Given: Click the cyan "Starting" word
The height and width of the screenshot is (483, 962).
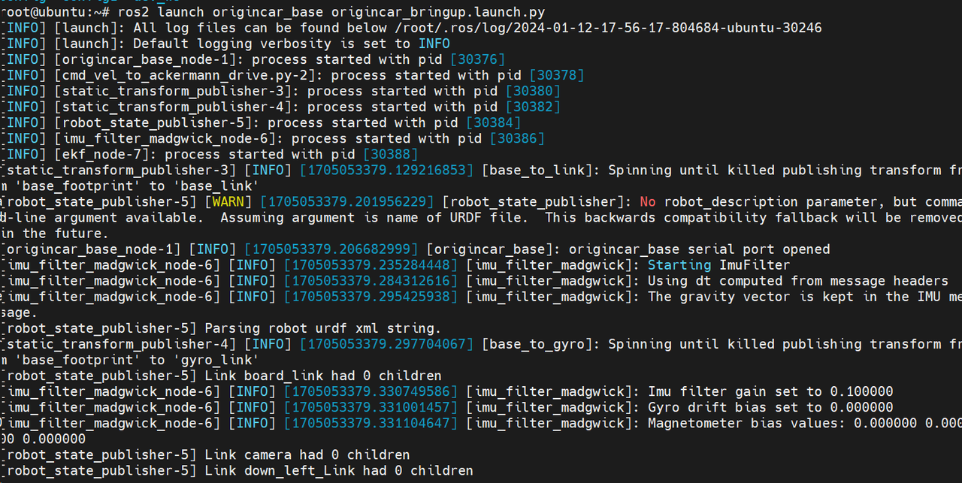Looking at the screenshot, I should (679, 264).
